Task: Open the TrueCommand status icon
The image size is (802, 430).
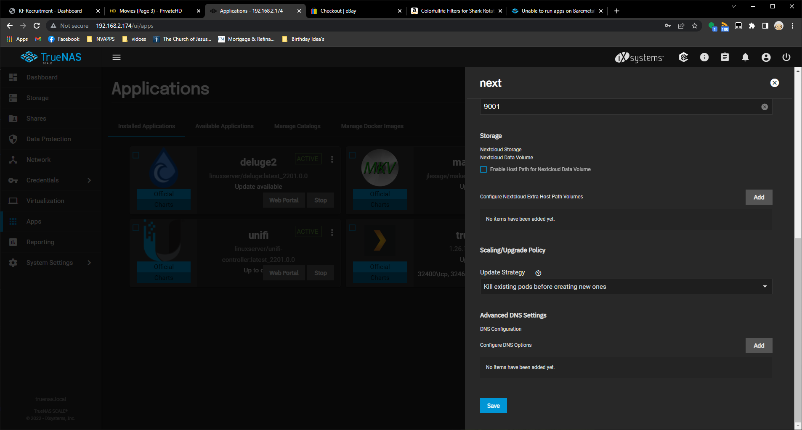Action: tap(683, 57)
